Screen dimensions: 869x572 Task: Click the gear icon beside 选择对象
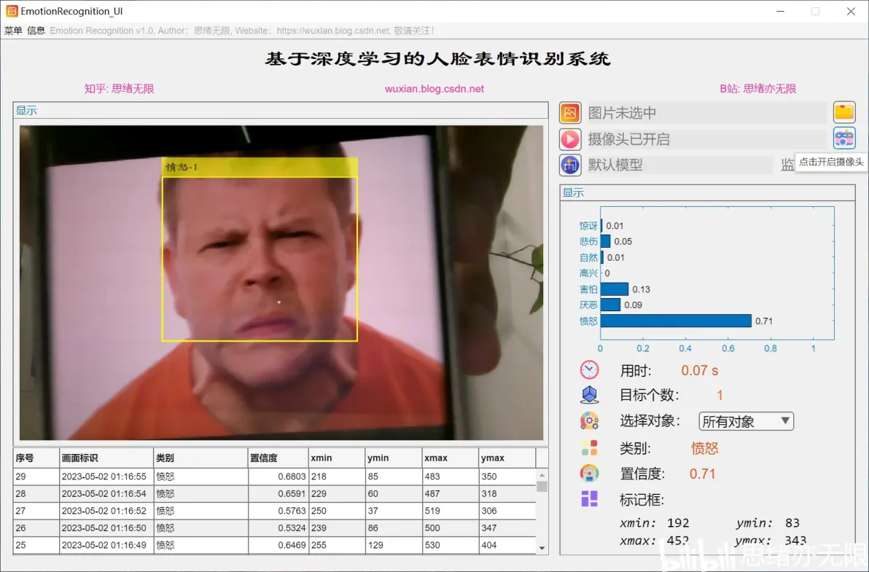click(589, 421)
